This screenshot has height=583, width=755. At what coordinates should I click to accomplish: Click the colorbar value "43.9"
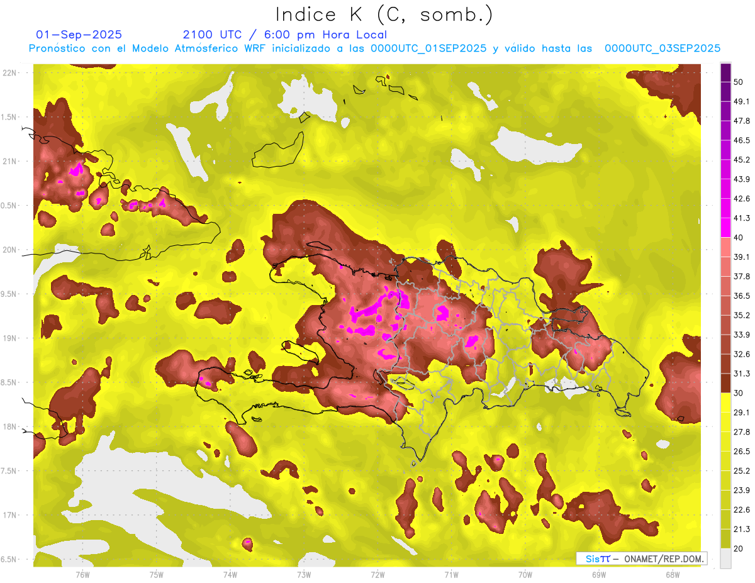tap(742, 179)
